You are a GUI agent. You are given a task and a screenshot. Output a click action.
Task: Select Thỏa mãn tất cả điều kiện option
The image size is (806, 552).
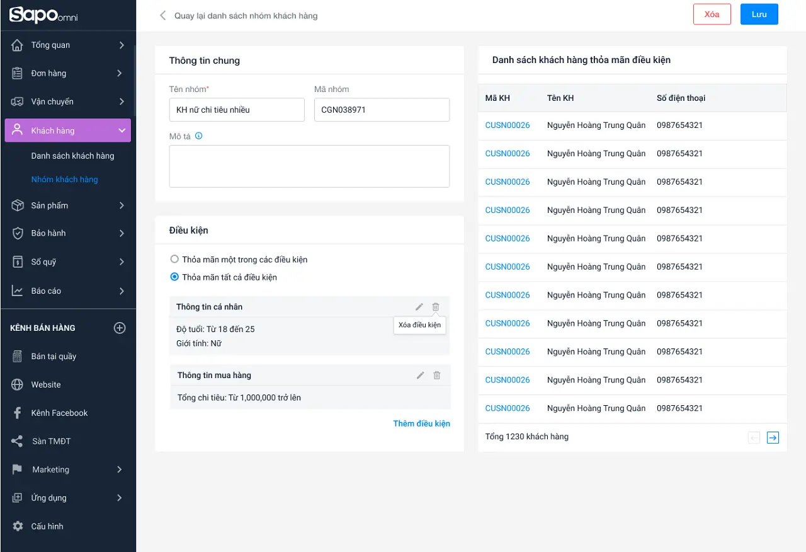(x=174, y=277)
